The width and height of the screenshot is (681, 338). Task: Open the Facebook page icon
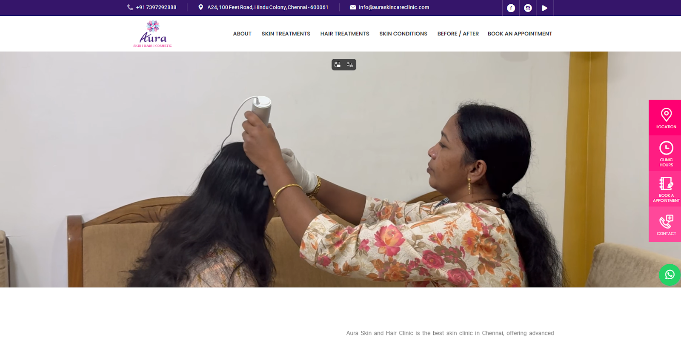tap(511, 8)
